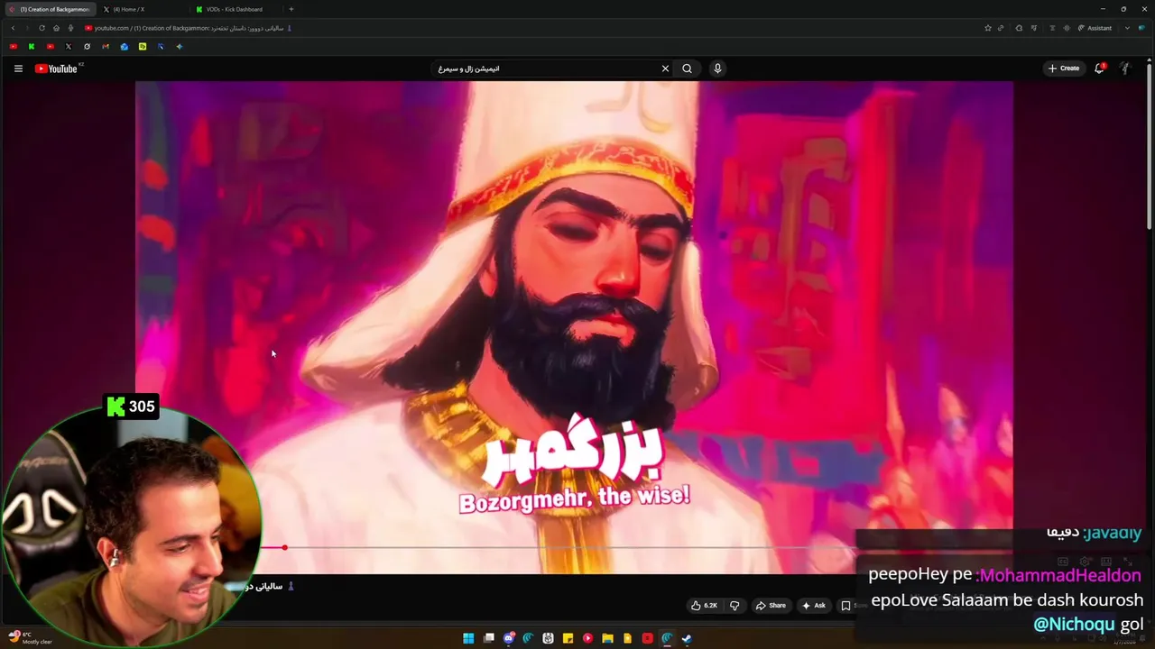
Task: Switch to VODs - Kick Dashboard tab
Action: (x=236, y=9)
